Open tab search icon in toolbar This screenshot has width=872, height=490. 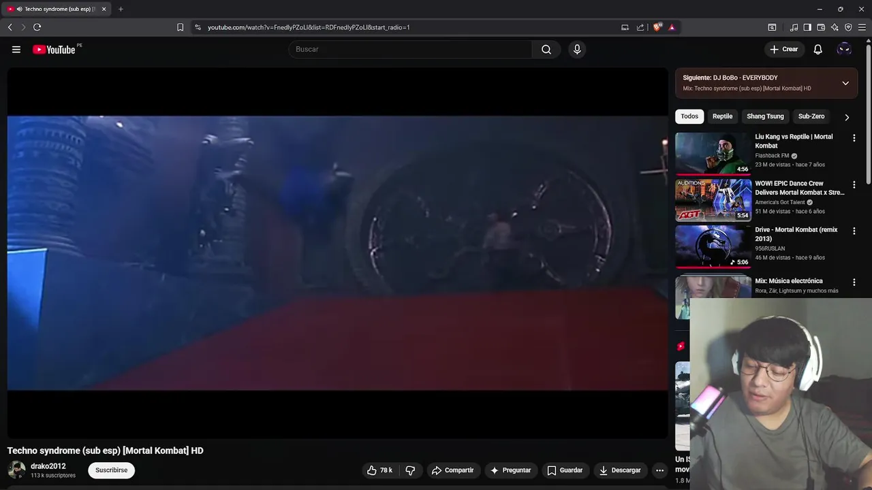[x=772, y=27]
